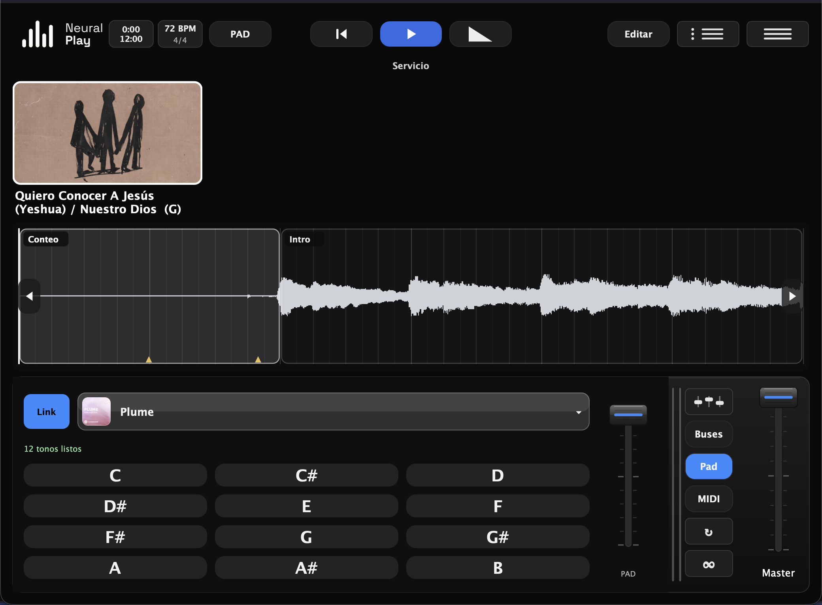Image resolution: width=822 pixels, height=605 pixels.
Task: Select the E pad key
Action: (x=307, y=506)
